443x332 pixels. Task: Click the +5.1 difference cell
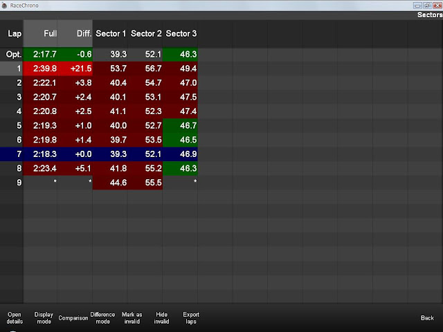(x=75, y=168)
